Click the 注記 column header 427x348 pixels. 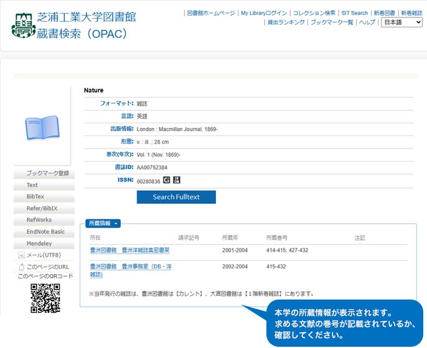click(360, 237)
